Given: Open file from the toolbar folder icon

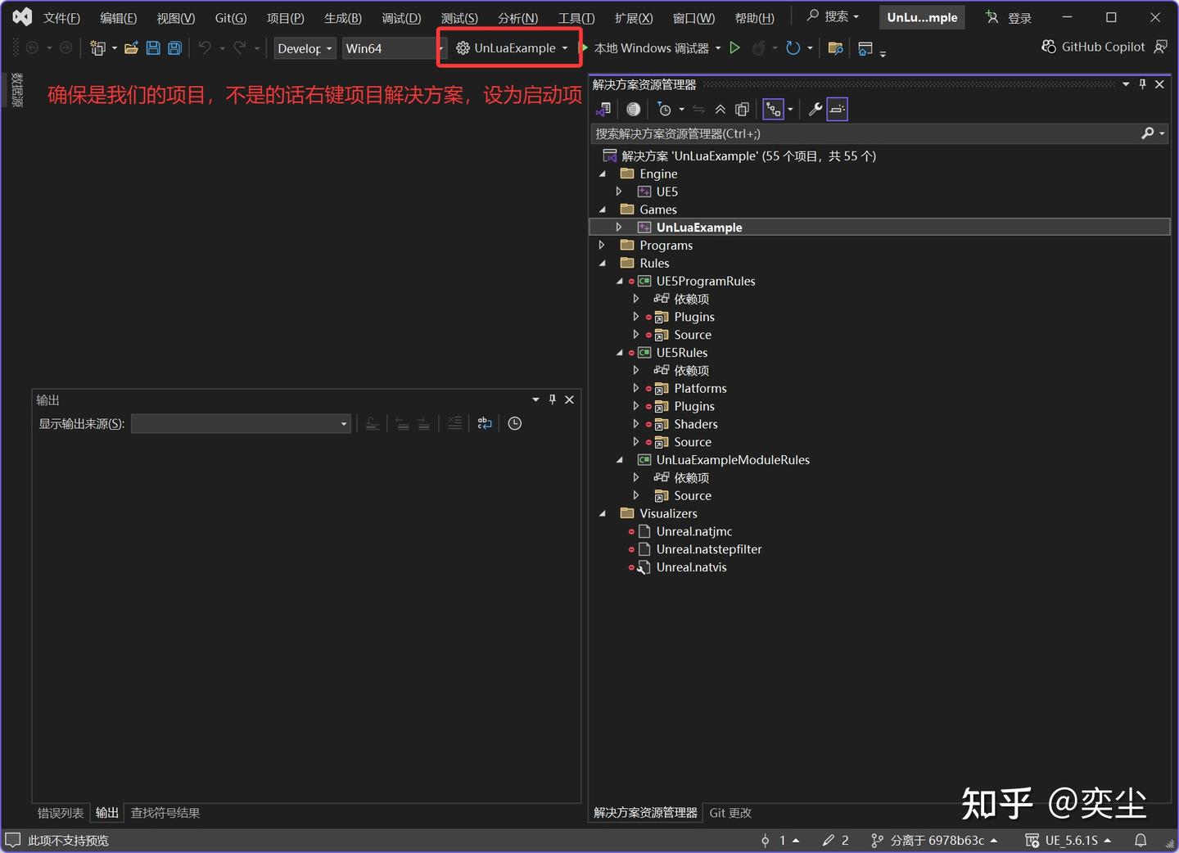Looking at the screenshot, I should tap(131, 48).
